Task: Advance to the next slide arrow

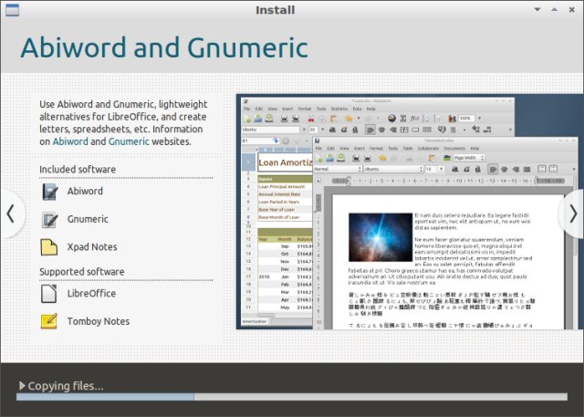Action: point(573,214)
